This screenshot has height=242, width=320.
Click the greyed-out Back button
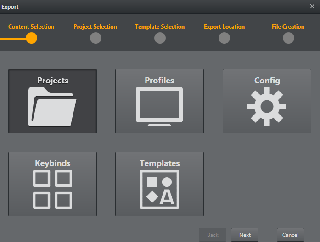[213, 235]
